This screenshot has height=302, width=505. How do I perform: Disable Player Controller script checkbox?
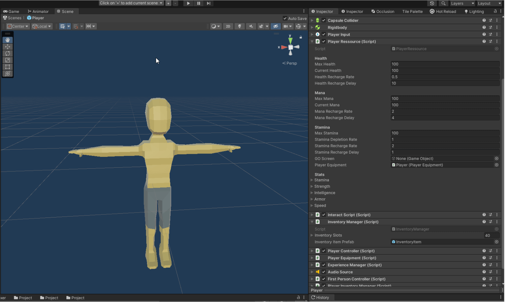click(324, 251)
